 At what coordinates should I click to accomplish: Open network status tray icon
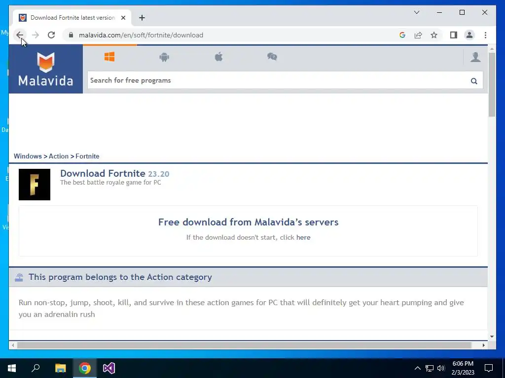coord(430,368)
